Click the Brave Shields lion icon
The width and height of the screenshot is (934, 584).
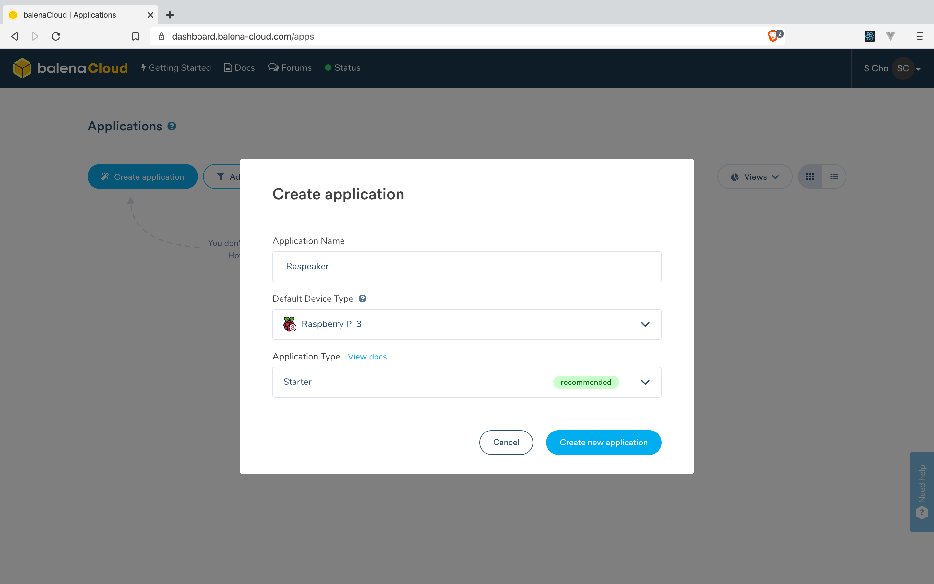(773, 36)
